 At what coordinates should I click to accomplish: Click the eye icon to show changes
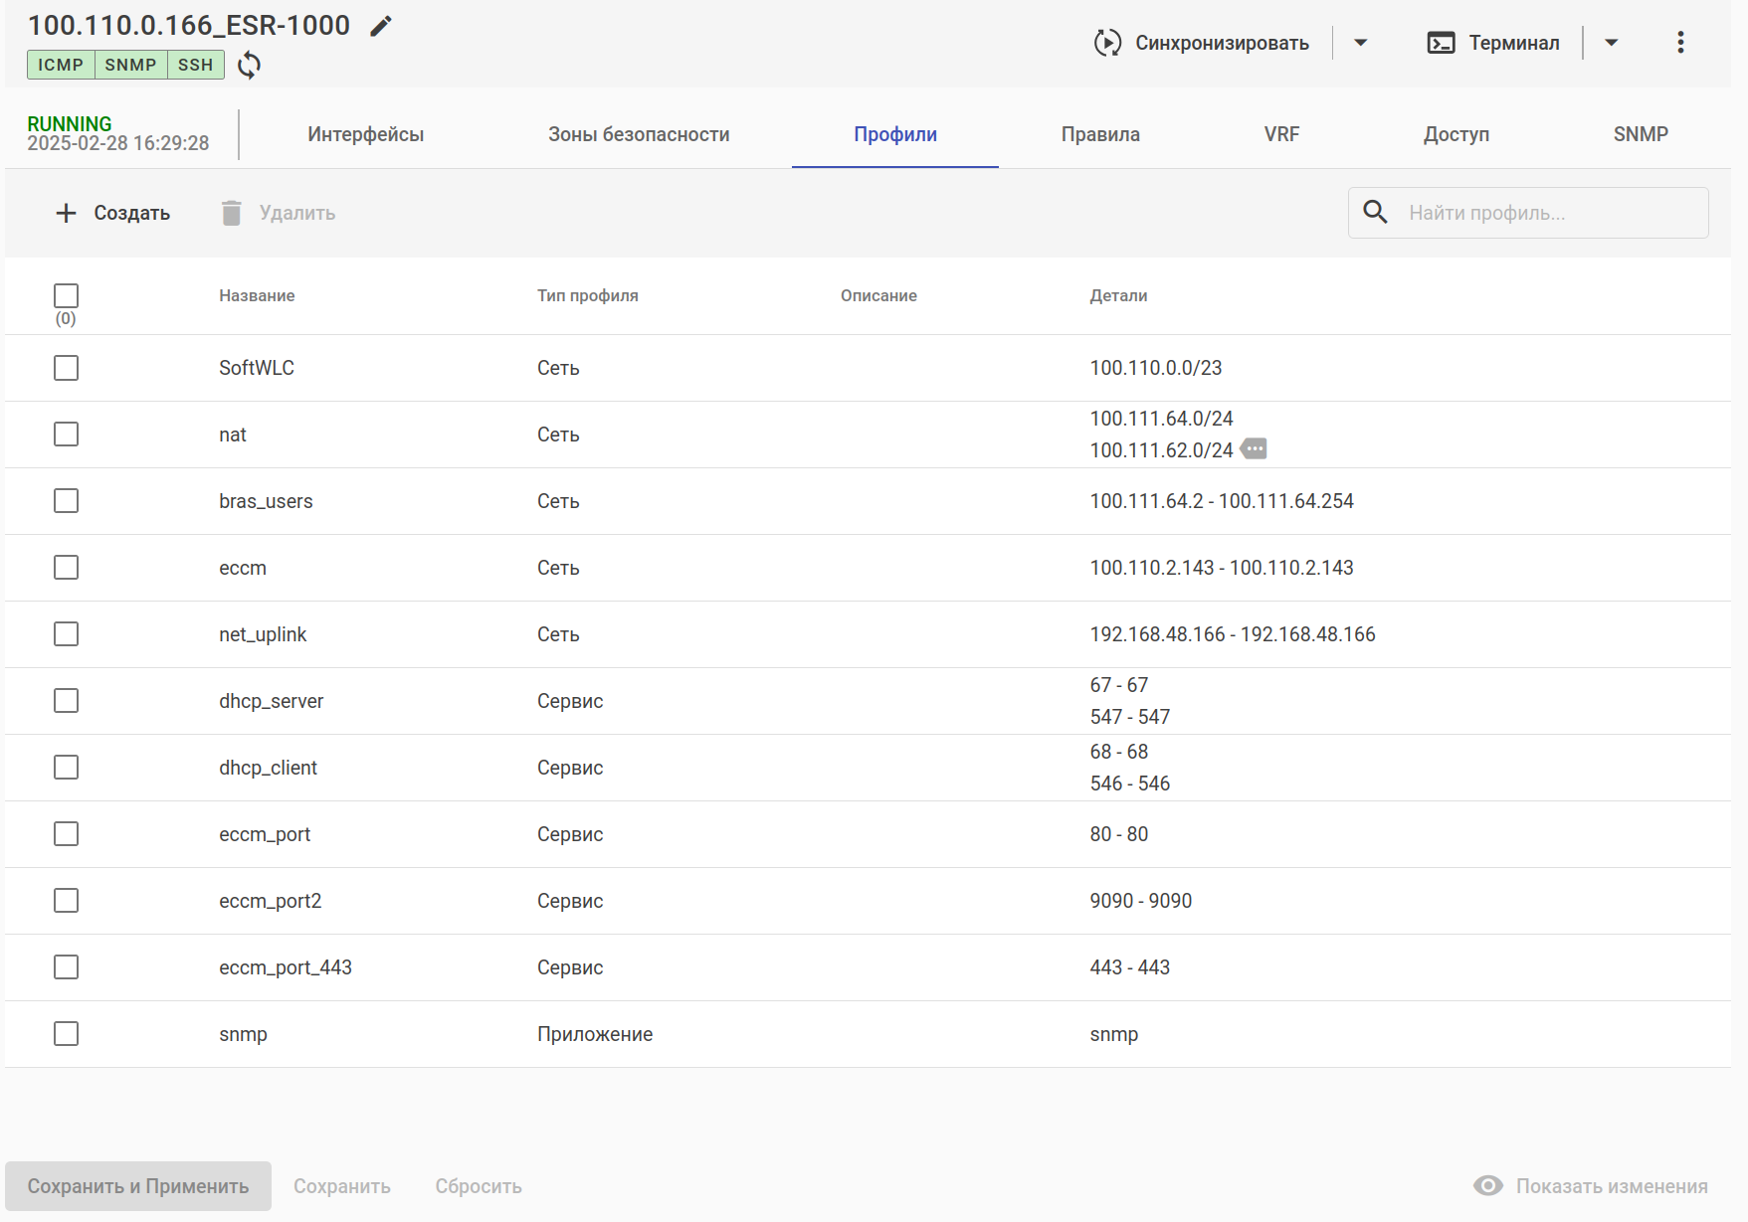coord(1488,1185)
